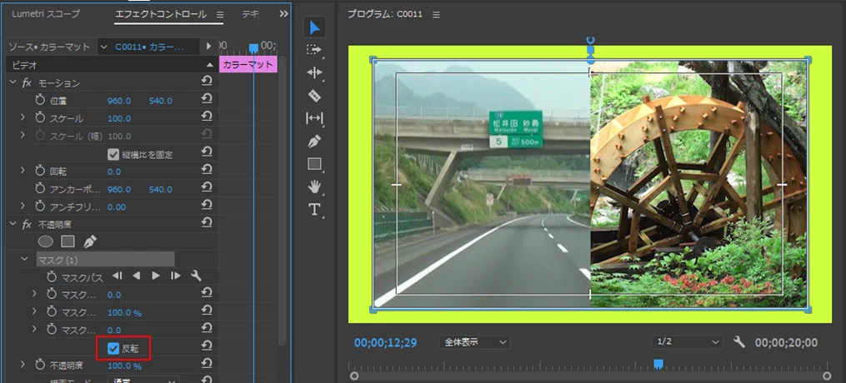This screenshot has height=383, width=846.
Task: Select the カラーマット clip bar
Action: 248,65
